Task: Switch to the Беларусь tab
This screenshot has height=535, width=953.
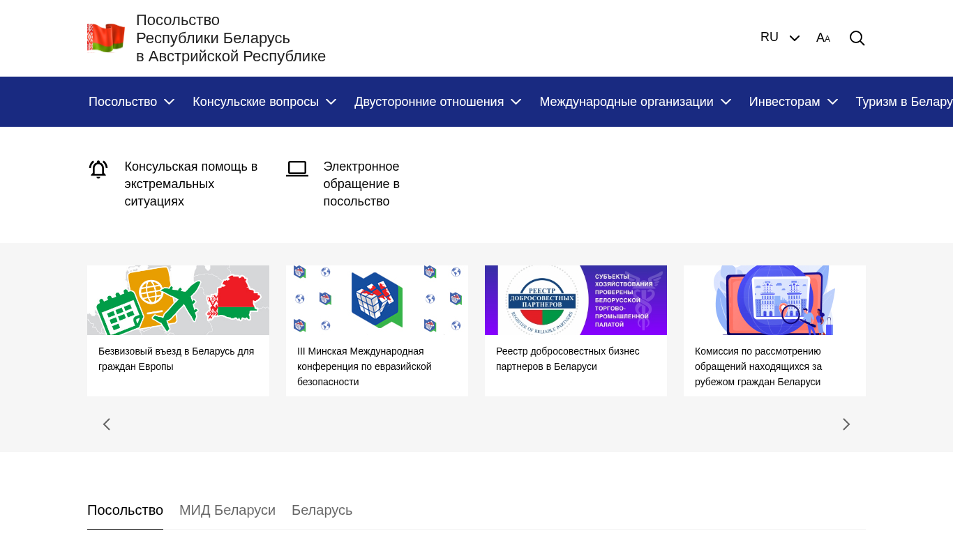Action: (x=322, y=510)
